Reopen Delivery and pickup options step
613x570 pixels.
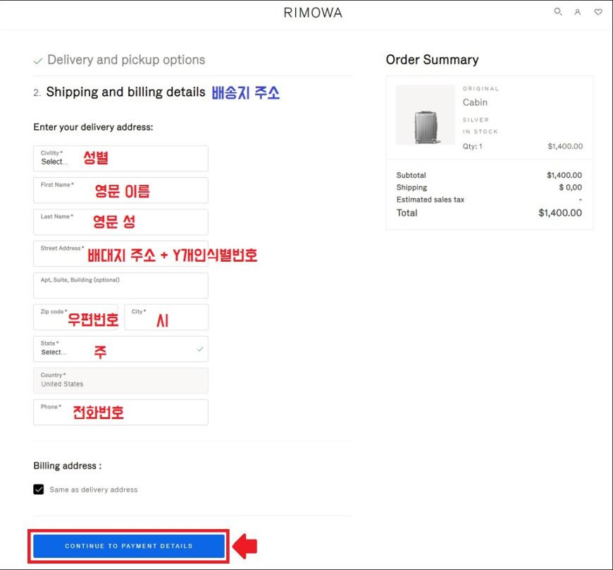pyautogui.click(x=126, y=60)
